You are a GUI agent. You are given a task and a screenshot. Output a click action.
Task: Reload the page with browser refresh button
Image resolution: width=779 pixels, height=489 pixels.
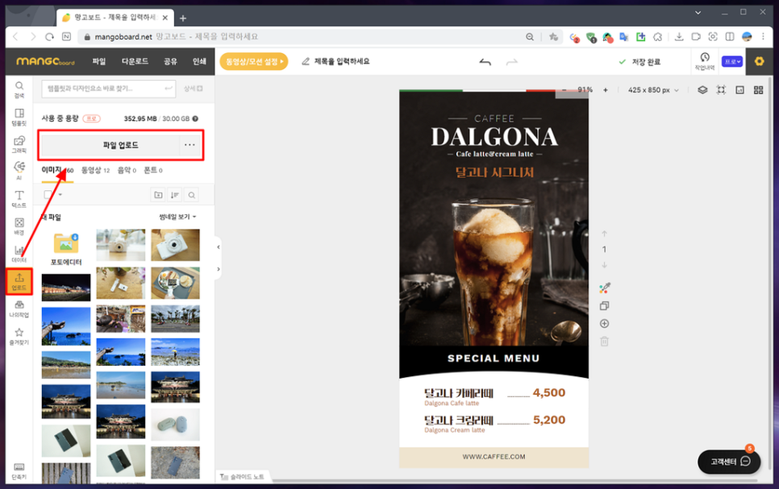[49, 37]
